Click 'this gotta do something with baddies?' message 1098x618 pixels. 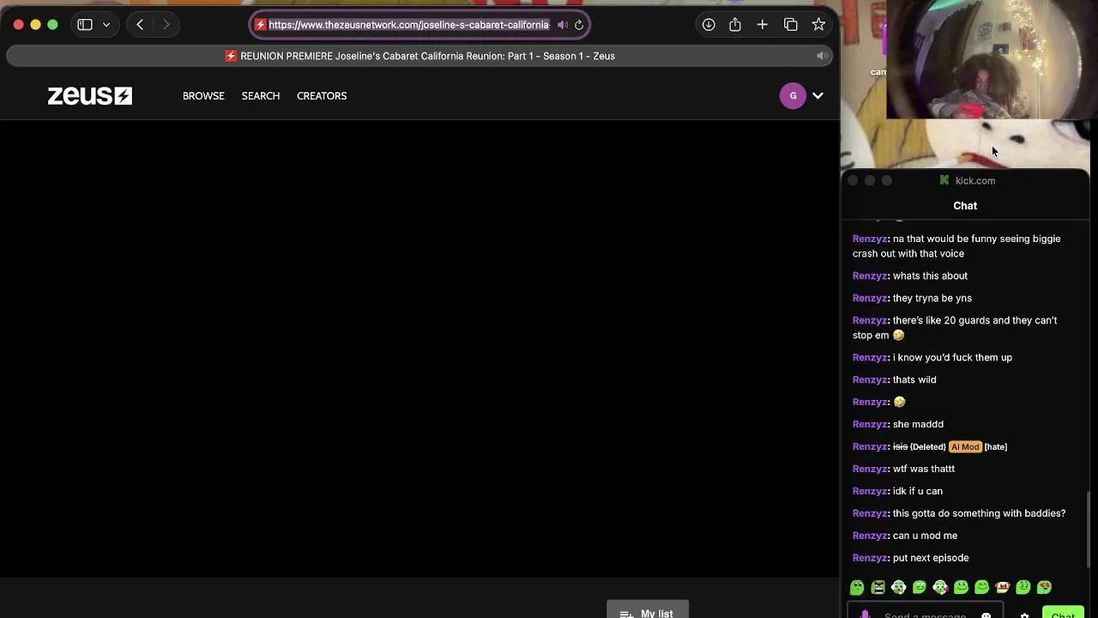[x=979, y=513]
